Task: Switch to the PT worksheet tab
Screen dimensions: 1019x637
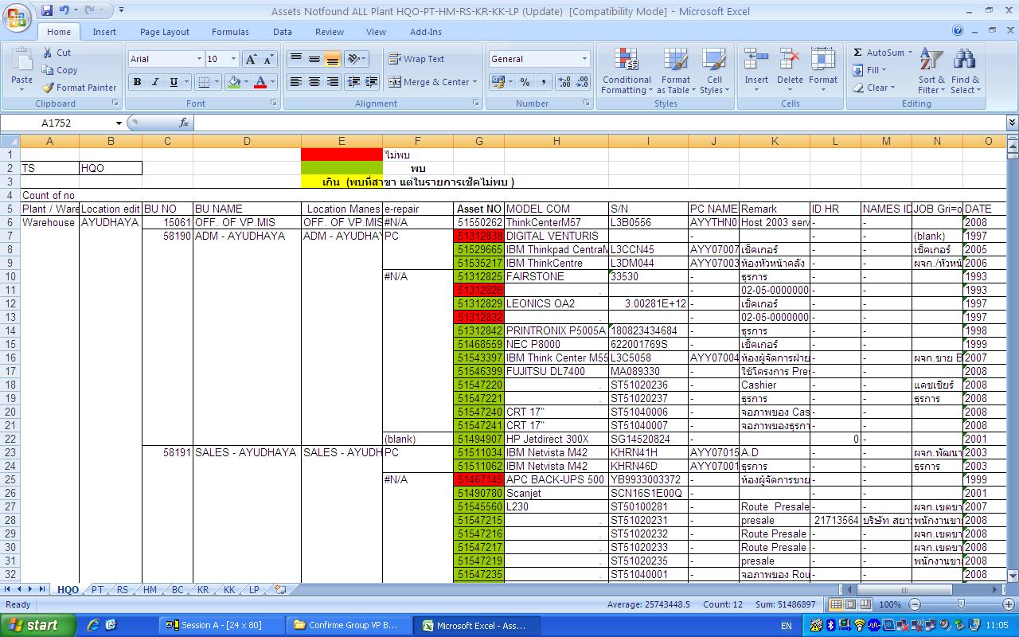Action: click(x=97, y=590)
